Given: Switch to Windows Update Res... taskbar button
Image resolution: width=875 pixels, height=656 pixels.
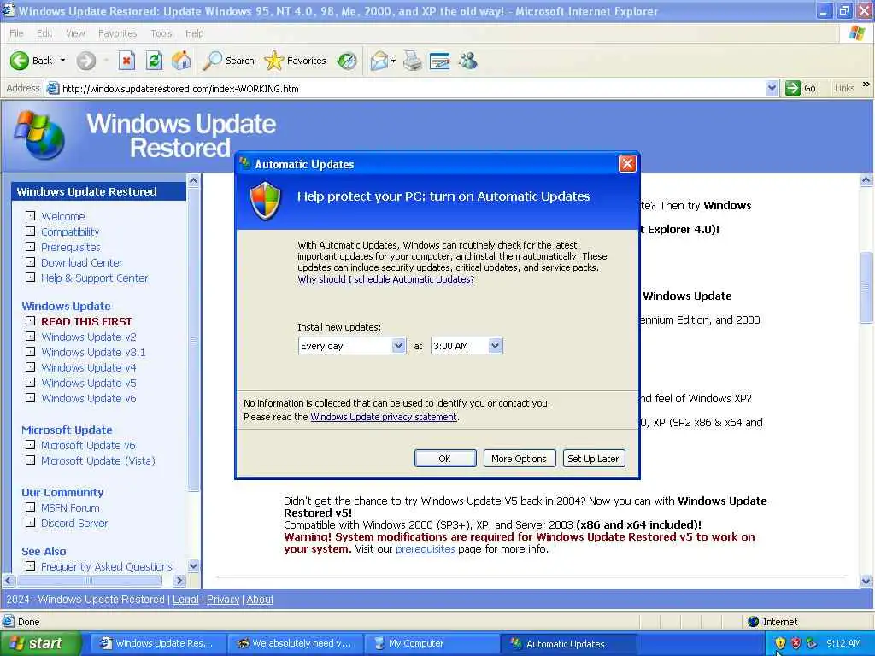Looking at the screenshot, I should (157, 643).
